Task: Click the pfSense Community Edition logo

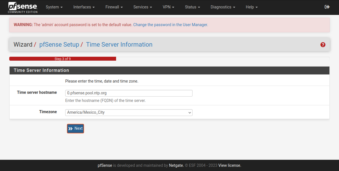Action: coord(22,7)
